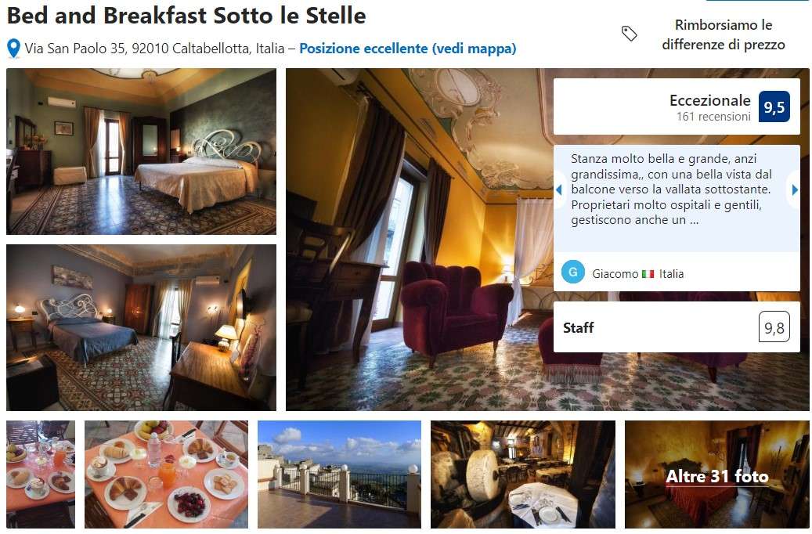812x534 pixels.
Task: Open Altre 31 foto gallery
Action: click(716, 474)
